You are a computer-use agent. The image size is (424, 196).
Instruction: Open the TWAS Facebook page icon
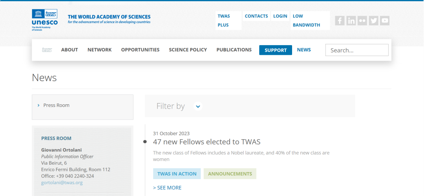340,21
